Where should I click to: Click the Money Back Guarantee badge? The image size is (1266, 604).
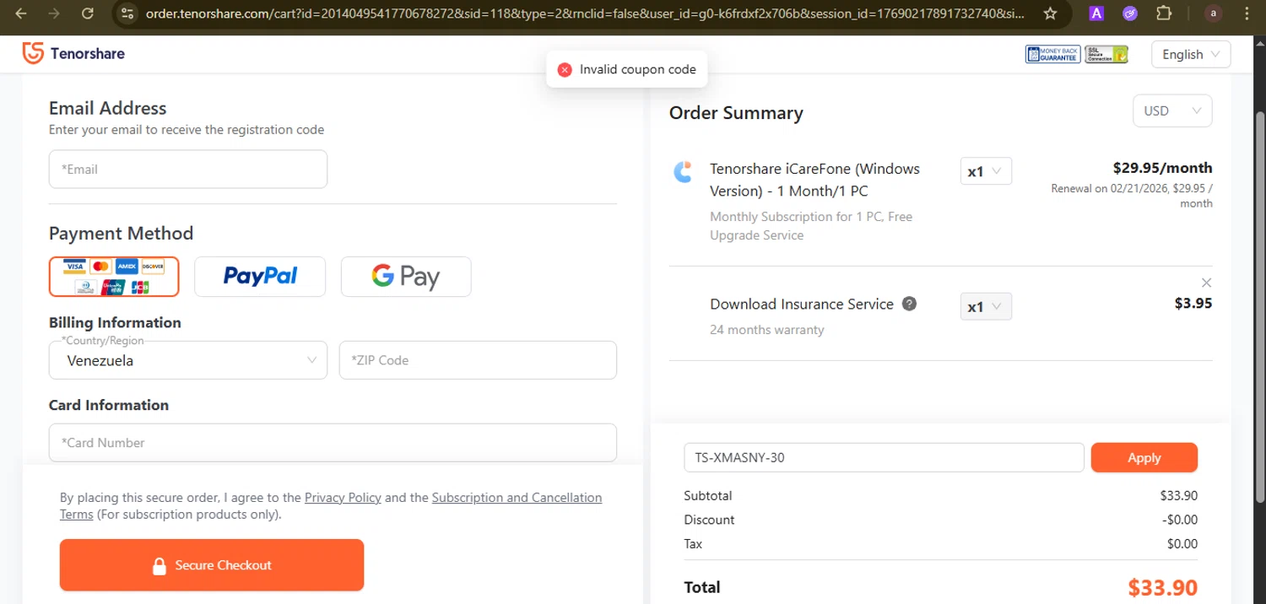(x=1052, y=54)
